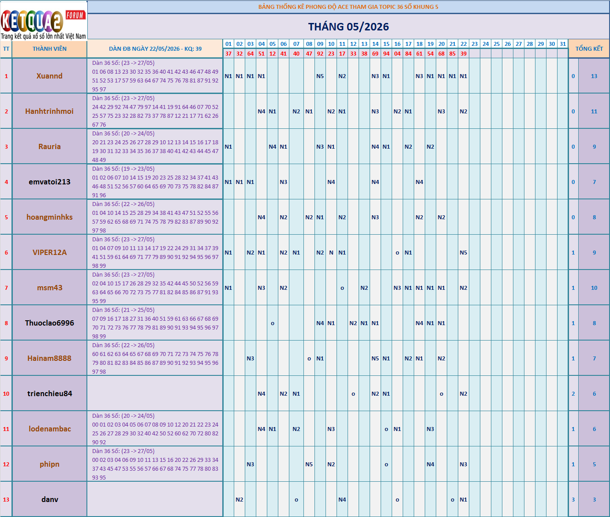610x517 pixels.
Task: Select N3 cell under day 06 for emvatoi213
Action: pyautogui.click(x=284, y=182)
